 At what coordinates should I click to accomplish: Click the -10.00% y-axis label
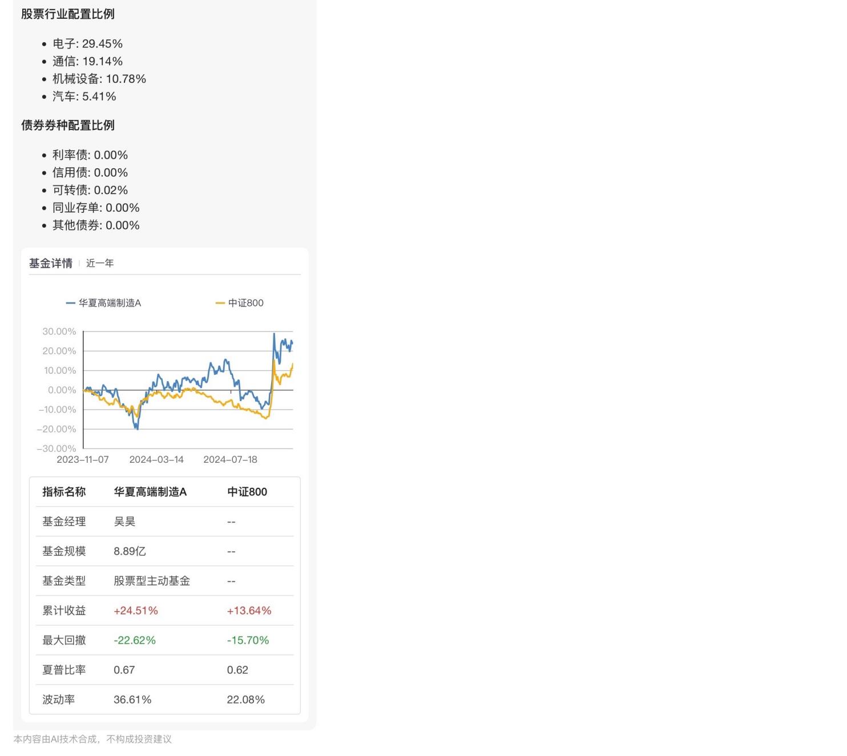(57, 410)
